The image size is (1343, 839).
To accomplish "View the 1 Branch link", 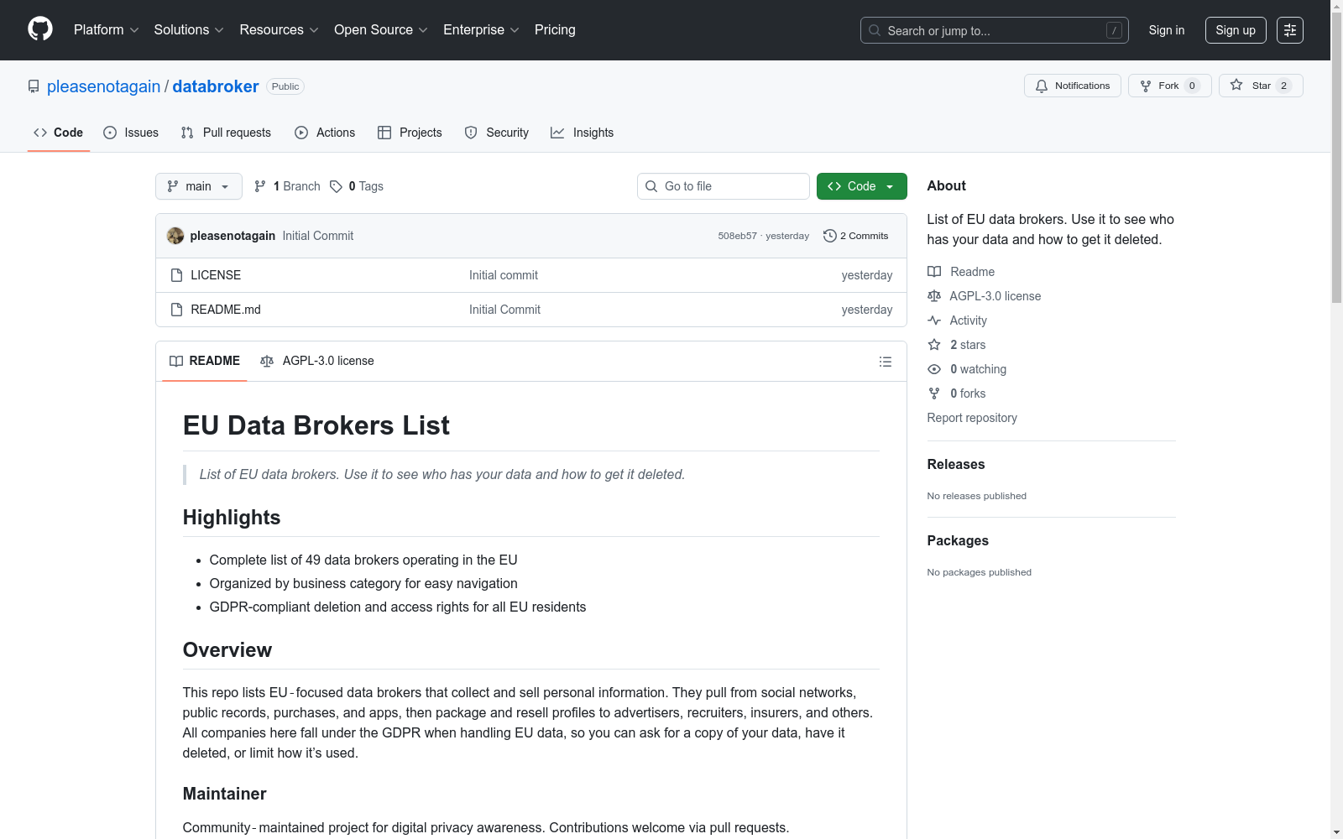I will pos(287,186).
